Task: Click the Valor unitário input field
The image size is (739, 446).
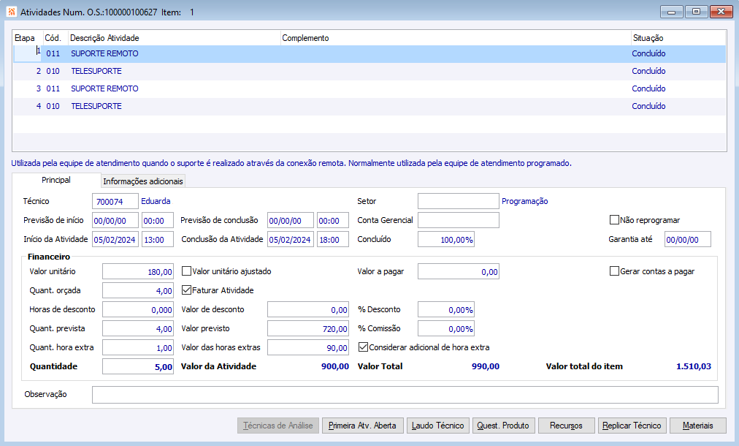Action: click(138, 272)
